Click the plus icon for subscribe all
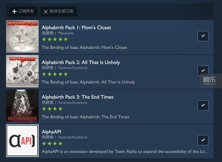This screenshot has width=222, height=162. pyautogui.click(x=14, y=11)
